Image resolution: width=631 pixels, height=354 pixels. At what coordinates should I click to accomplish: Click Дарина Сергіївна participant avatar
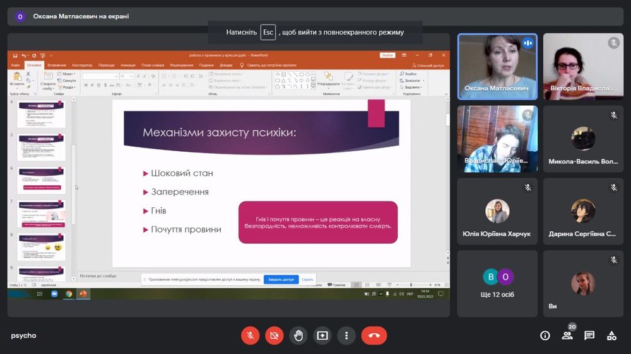(582, 210)
